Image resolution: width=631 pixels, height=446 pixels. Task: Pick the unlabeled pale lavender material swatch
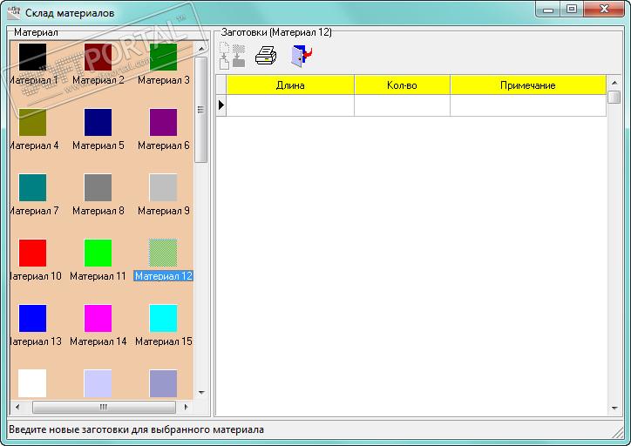(98, 383)
